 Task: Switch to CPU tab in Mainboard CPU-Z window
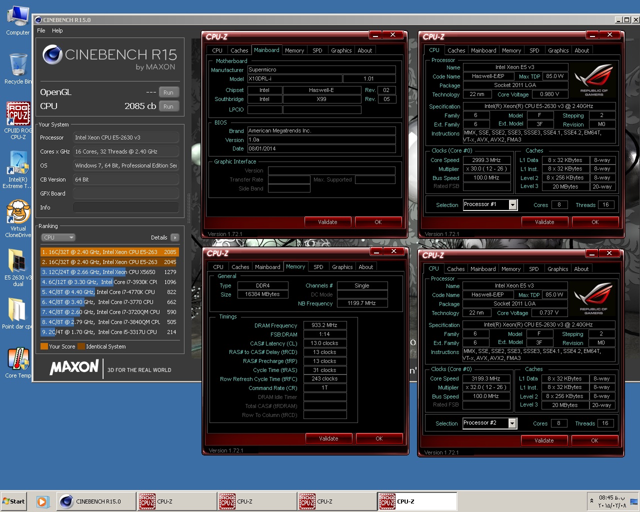217,50
